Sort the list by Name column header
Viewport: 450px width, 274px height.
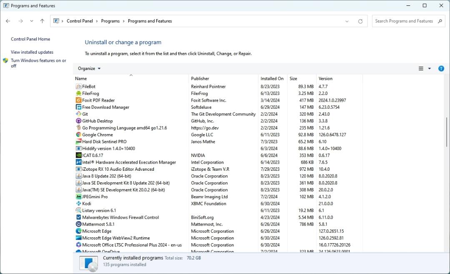(131, 78)
